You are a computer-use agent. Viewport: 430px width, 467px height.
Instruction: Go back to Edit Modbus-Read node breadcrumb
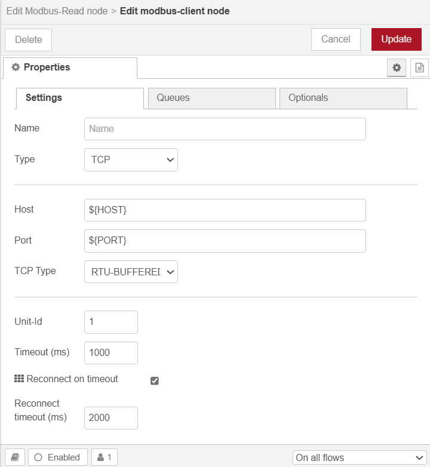point(57,11)
